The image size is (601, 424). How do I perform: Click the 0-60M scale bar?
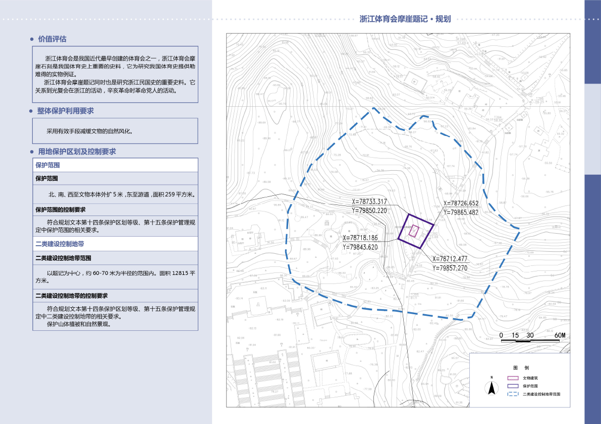[530, 340]
